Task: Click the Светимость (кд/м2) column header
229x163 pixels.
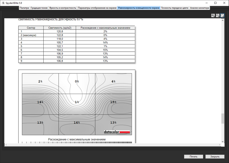Action: tap(60, 28)
